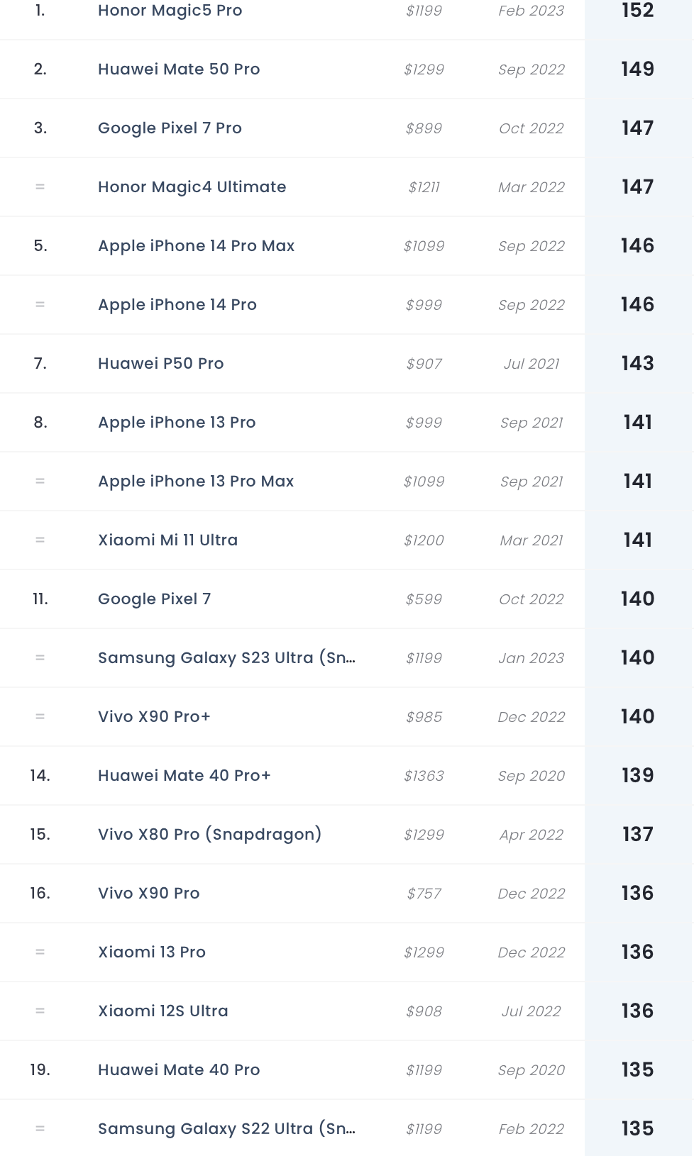Viewport: 694px width, 1156px height.
Task: Open Huawei Mate 50 Pro link
Action: point(179,70)
